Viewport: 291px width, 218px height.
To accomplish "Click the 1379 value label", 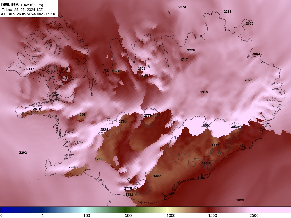I will [x=144, y=76].
